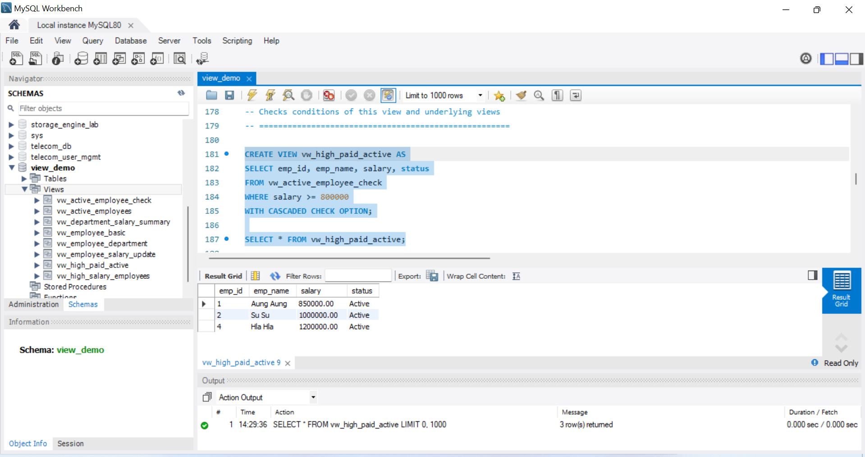Stop query execution icon
This screenshot has height=457, width=865.
coord(307,95)
